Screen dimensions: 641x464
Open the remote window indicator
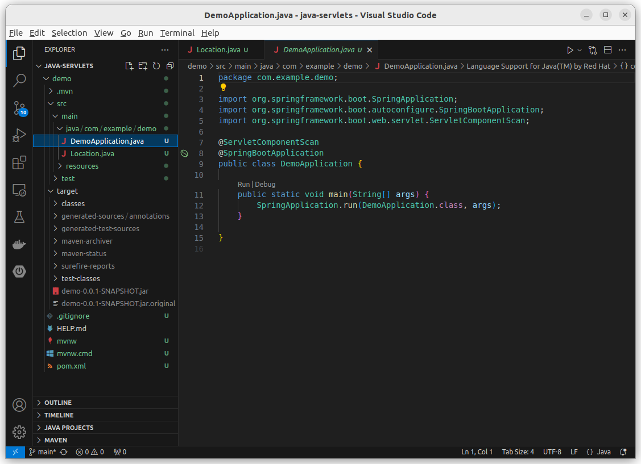click(15, 452)
